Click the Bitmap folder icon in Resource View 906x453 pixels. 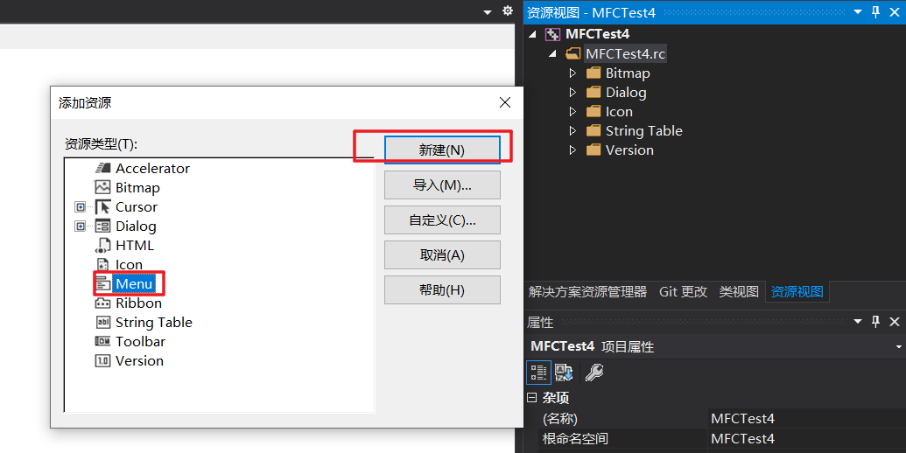click(x=593, y=73)
